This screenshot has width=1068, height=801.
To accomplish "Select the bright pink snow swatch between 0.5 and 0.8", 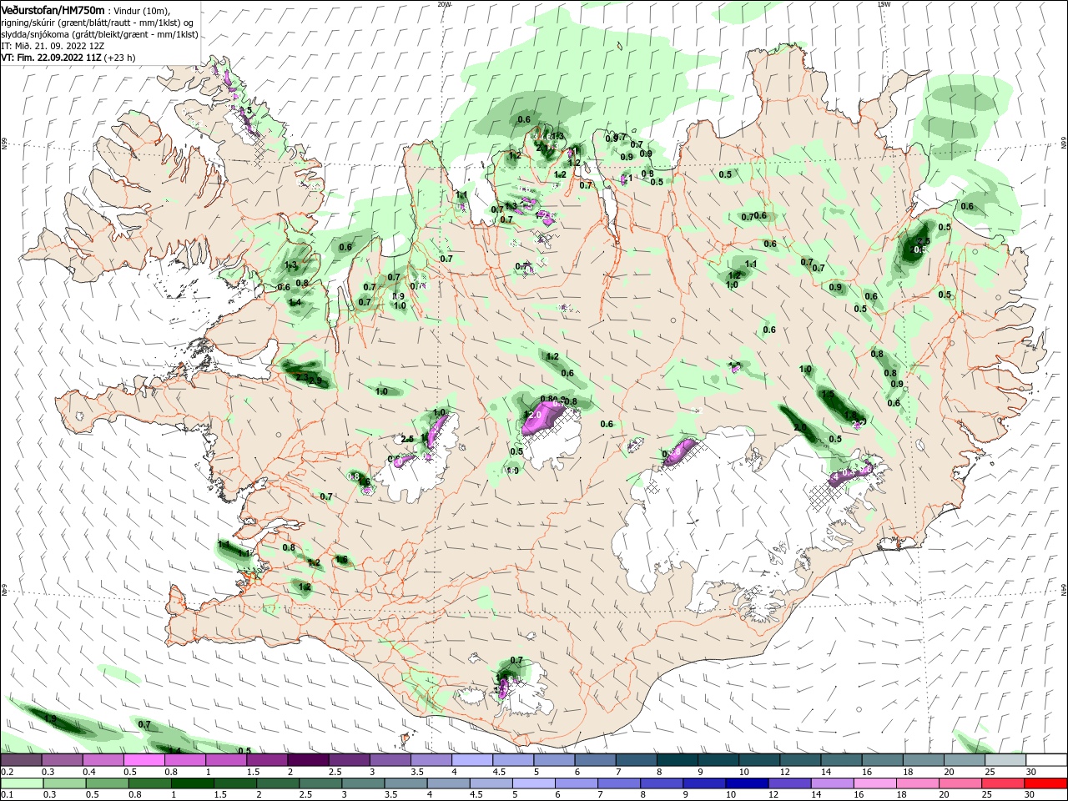I will pos(145,760).
